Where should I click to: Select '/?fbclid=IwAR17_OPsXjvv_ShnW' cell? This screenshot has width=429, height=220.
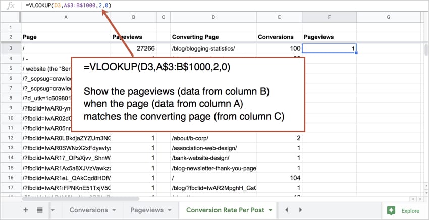point(66,158)
